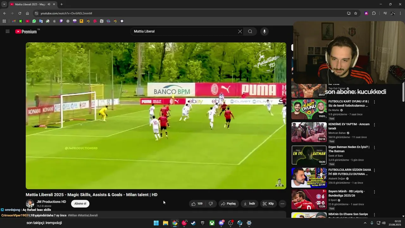Open the YouTube bookmark
405x228 pixels.
coord(28,21)
